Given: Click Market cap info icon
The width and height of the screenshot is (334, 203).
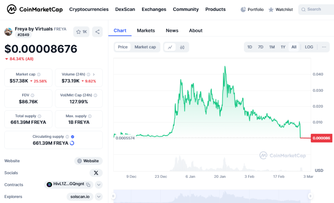Looking at the screenshot, I should [x=39, y=75].
